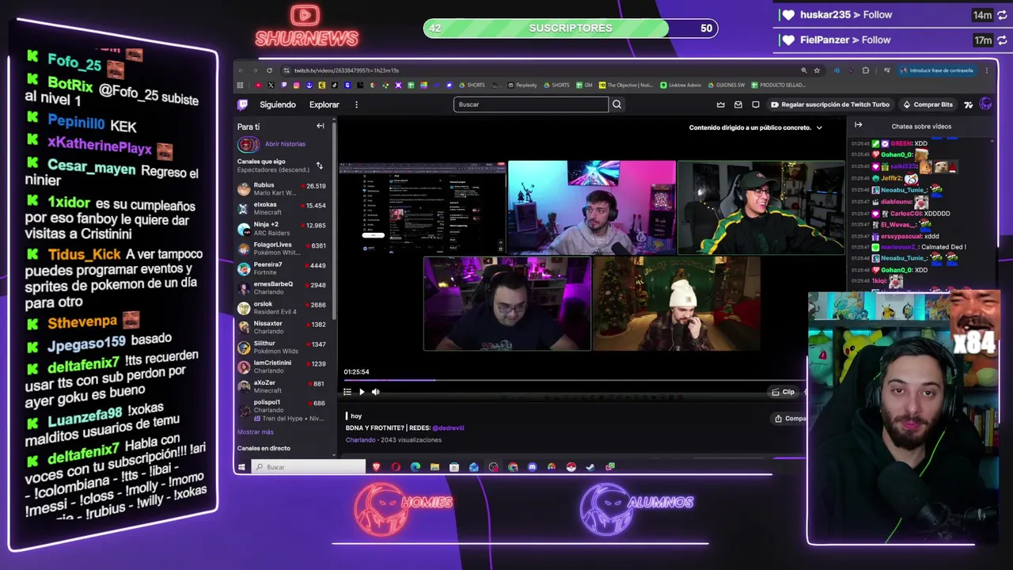Open Google Chrome in the taskbar
1013x570 pixels.
513,467
